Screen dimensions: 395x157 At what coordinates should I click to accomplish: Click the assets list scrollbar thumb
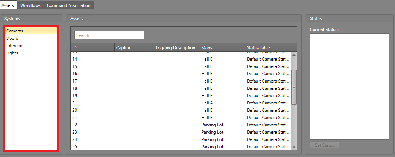coord(294,87)
